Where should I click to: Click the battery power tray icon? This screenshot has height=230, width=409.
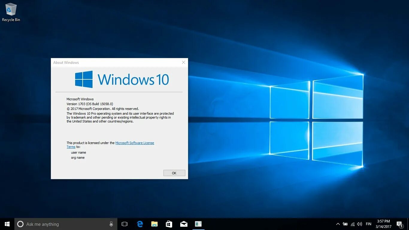[x=345, y=224]
